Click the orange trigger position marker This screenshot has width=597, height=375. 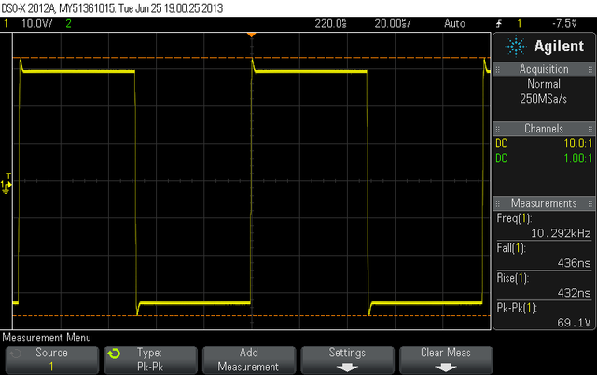[251, 35]
